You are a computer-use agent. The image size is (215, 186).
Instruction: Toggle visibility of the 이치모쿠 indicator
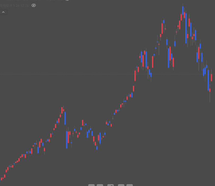[x=34, y=5]
